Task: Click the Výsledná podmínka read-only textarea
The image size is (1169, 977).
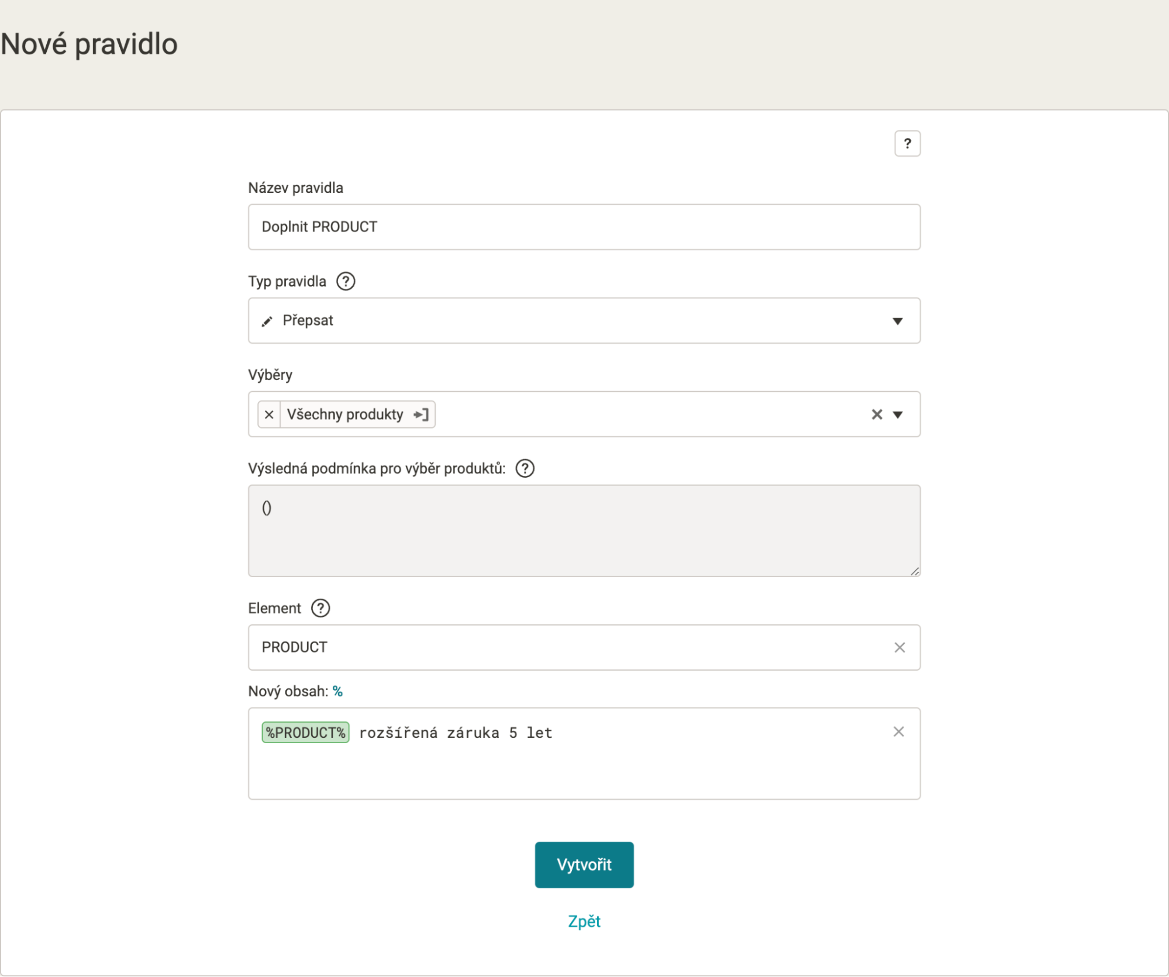Action: [584, 530]
